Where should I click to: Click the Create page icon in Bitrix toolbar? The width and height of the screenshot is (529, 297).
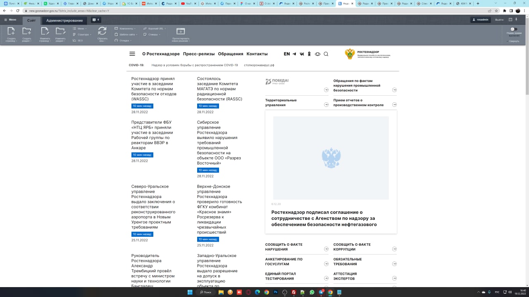11,31
